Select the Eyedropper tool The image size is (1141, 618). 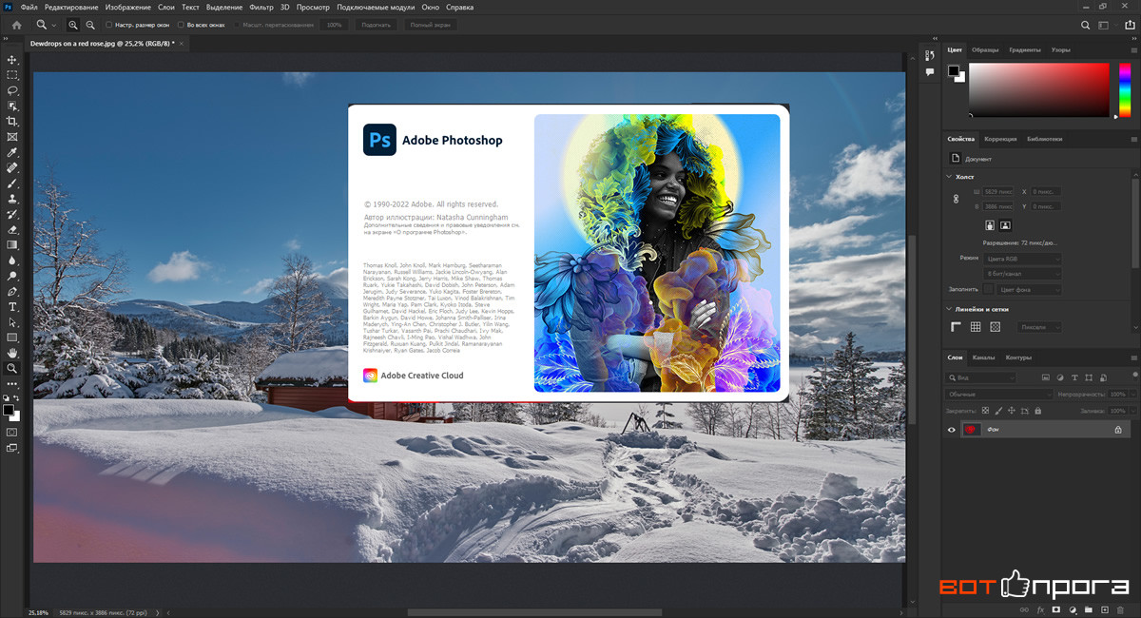pyautogui.click(x=12, y=152)
